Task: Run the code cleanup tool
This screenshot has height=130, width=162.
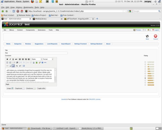Action: point(40,63)
